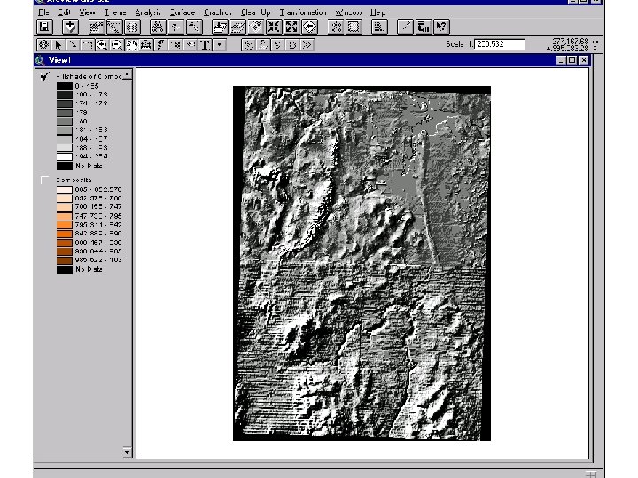Open the Edit menu

[65, 12]
